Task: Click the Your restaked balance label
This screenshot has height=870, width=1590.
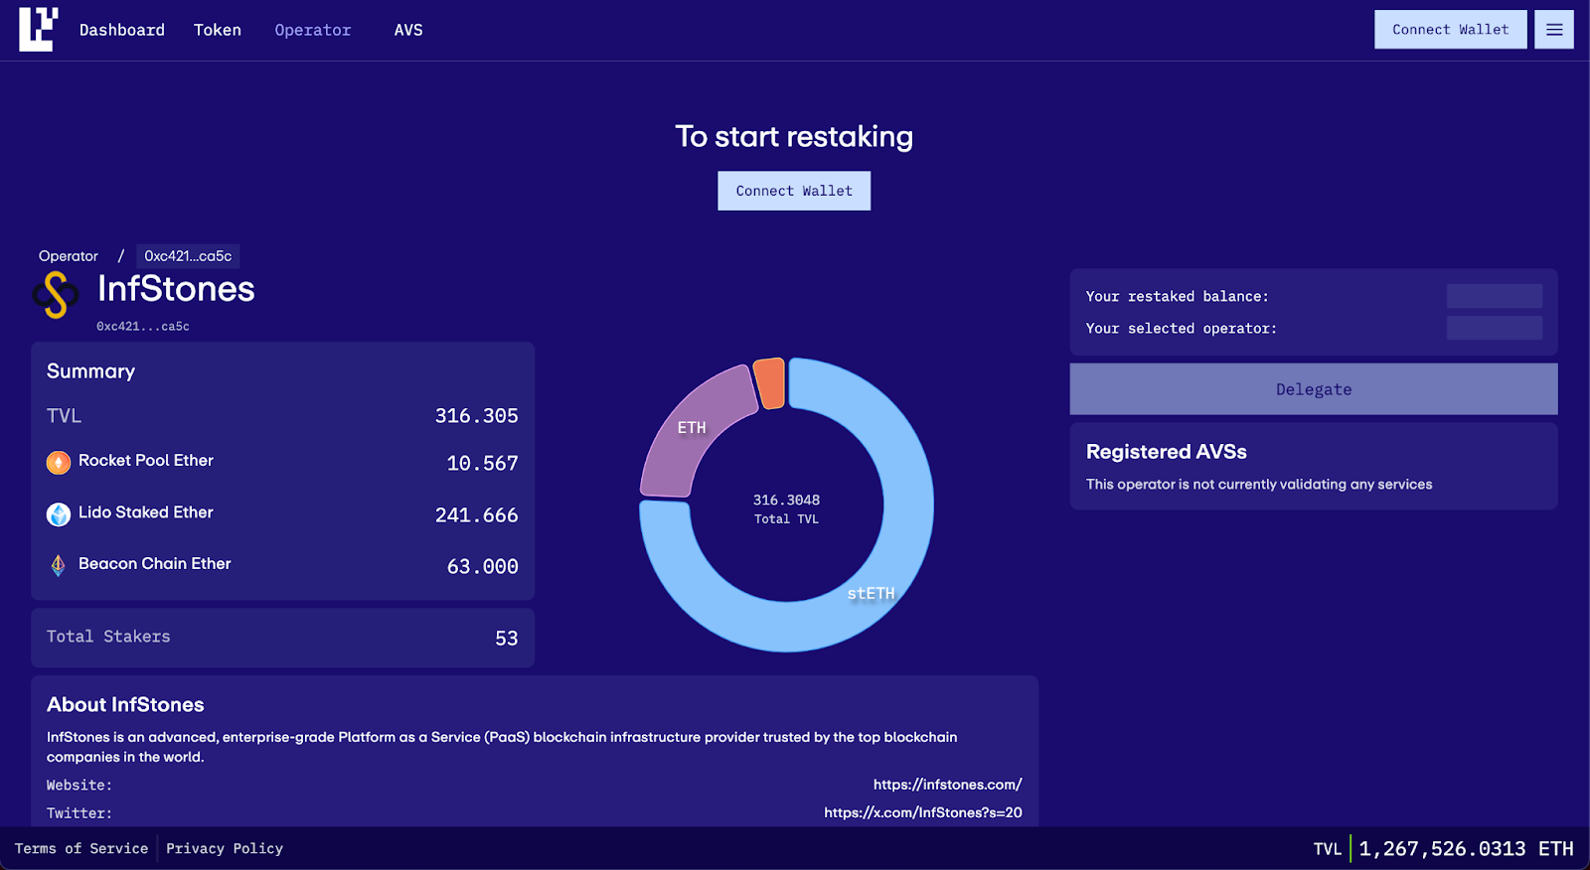Action: [1178, 297]
